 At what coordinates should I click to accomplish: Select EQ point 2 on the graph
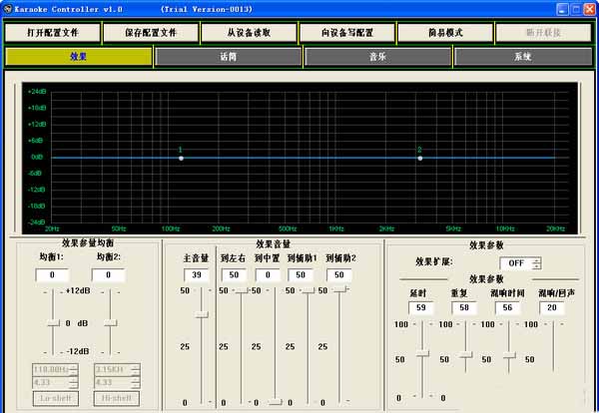(420, 158)
